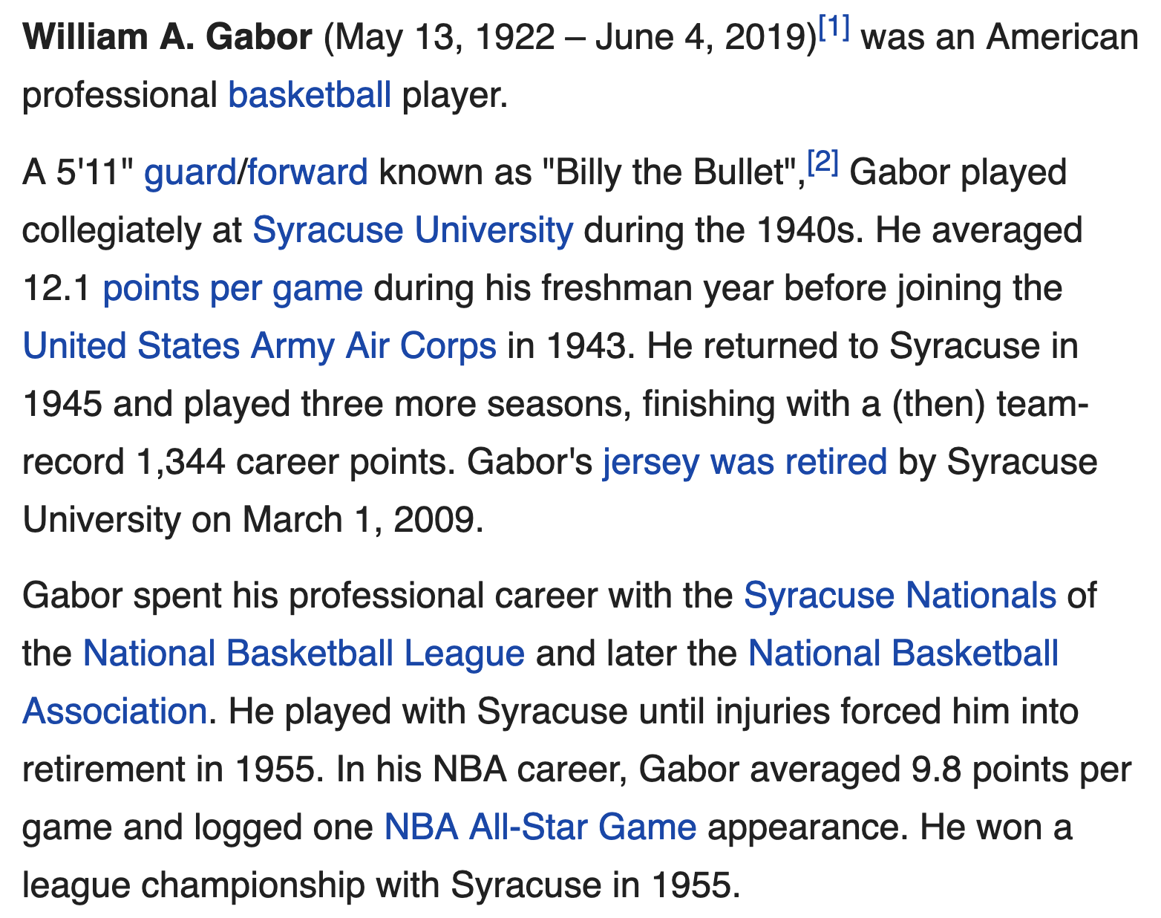Image resolution: width=1161 pixels, height=918 pixels.
Task: Open the guard position link
Action: (x=189, y=172)
